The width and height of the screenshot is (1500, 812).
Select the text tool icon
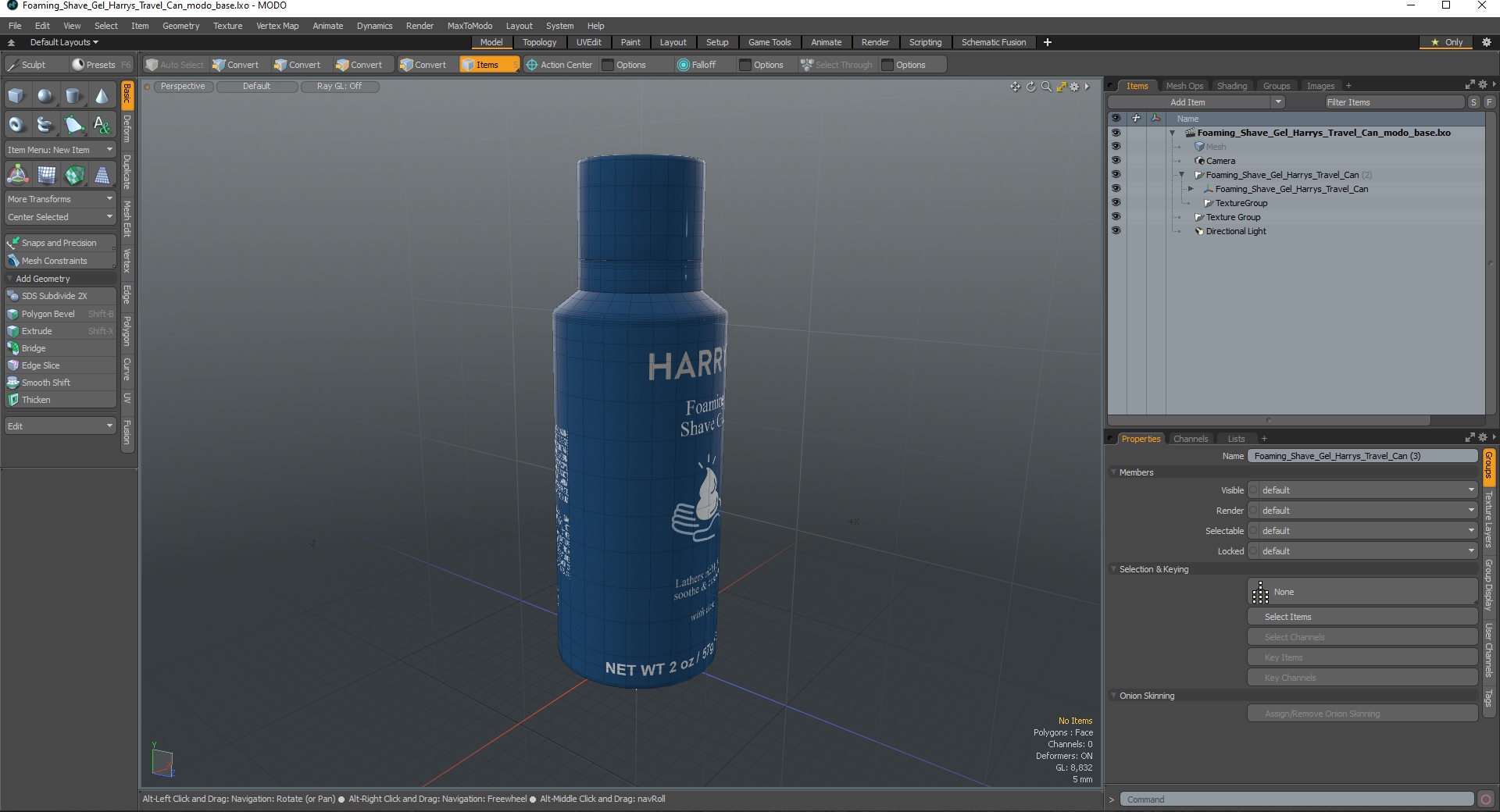click(x=102, y=124)
